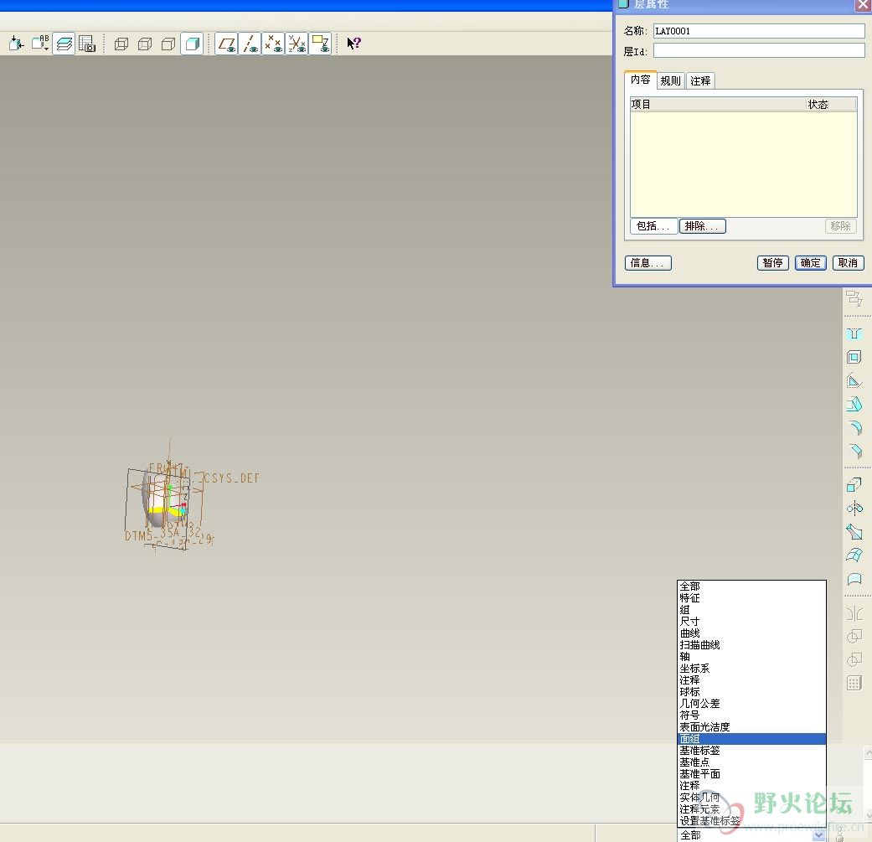
Task: Confirm the layer with 确定
Action: click(810, 262)
